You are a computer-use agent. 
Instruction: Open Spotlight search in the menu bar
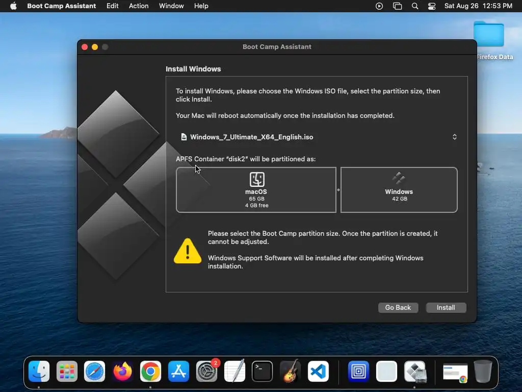415,6
